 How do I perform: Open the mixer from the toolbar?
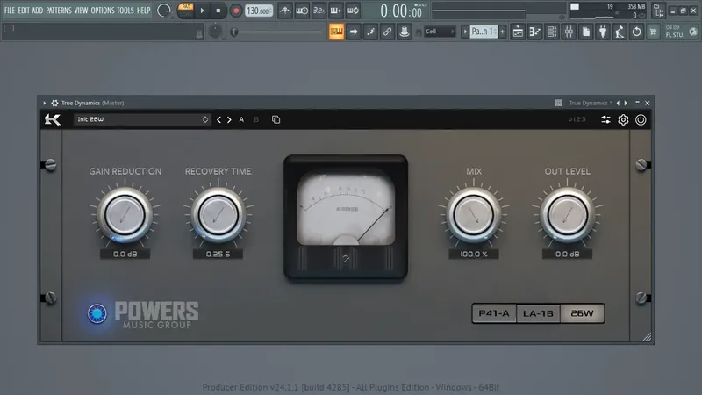coord(569,32)
